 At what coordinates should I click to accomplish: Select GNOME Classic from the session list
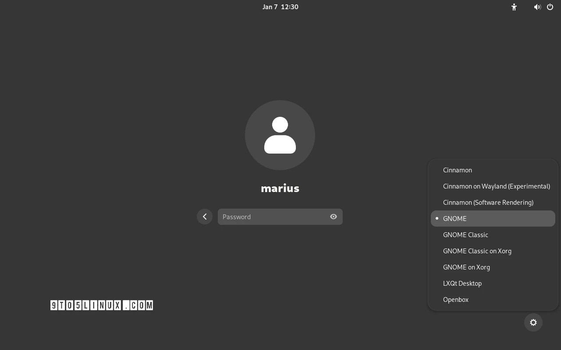pyautogui.click(x=465, y=235)
